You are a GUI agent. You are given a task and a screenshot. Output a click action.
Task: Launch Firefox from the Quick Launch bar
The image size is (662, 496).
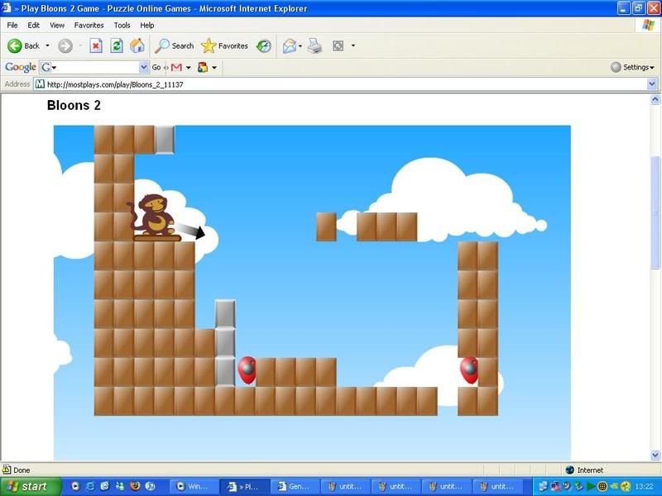click(135, 486)
